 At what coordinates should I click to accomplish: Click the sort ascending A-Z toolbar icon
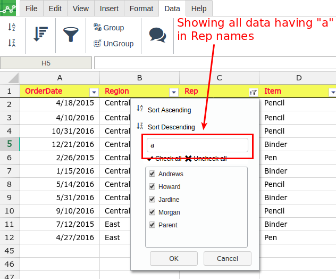pyautogui.click(x=11, y=27)
